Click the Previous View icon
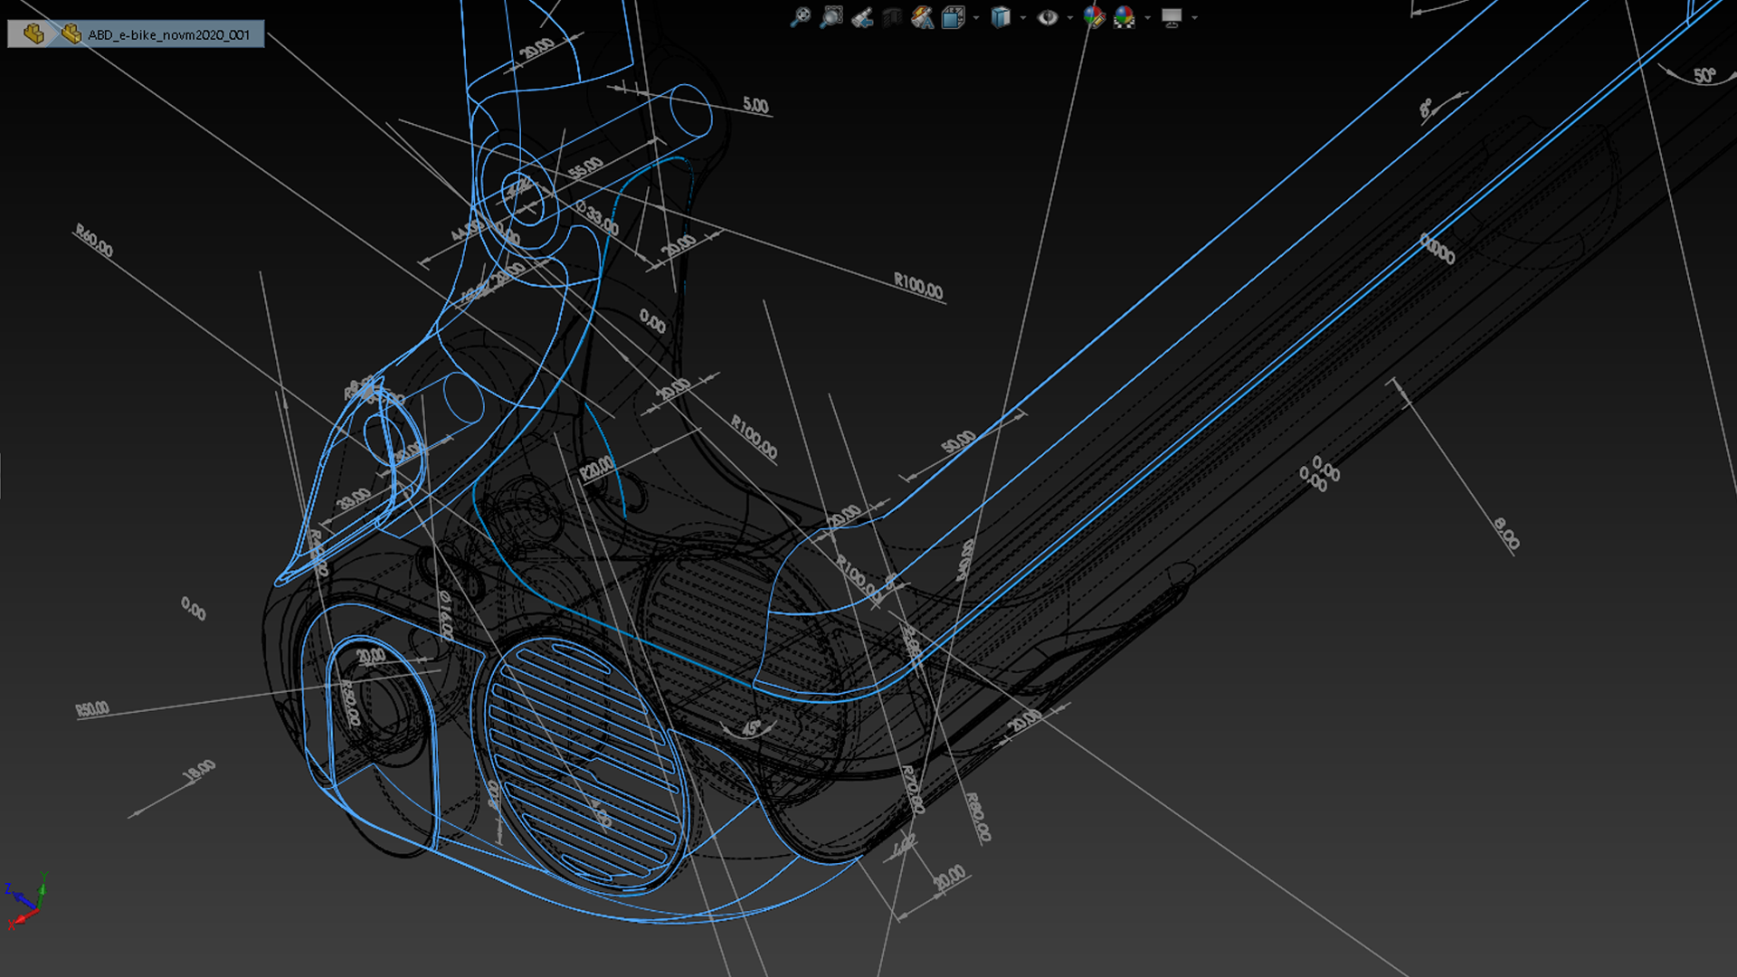The width and height of the screenshot is (1737, 977). 862,17
